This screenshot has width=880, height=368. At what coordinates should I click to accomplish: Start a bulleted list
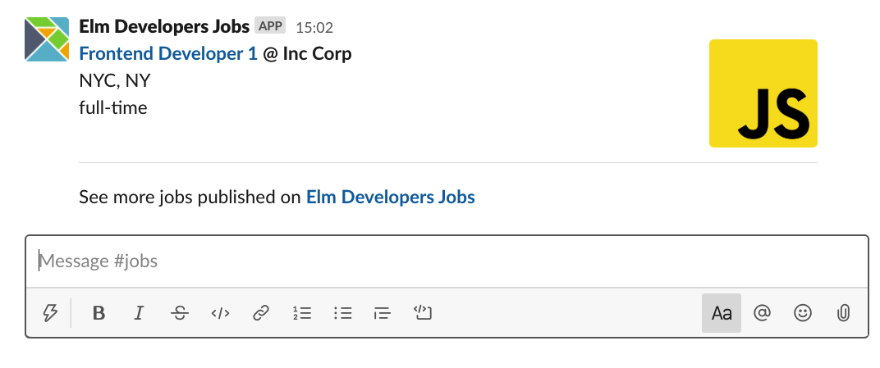pos(342,313)
